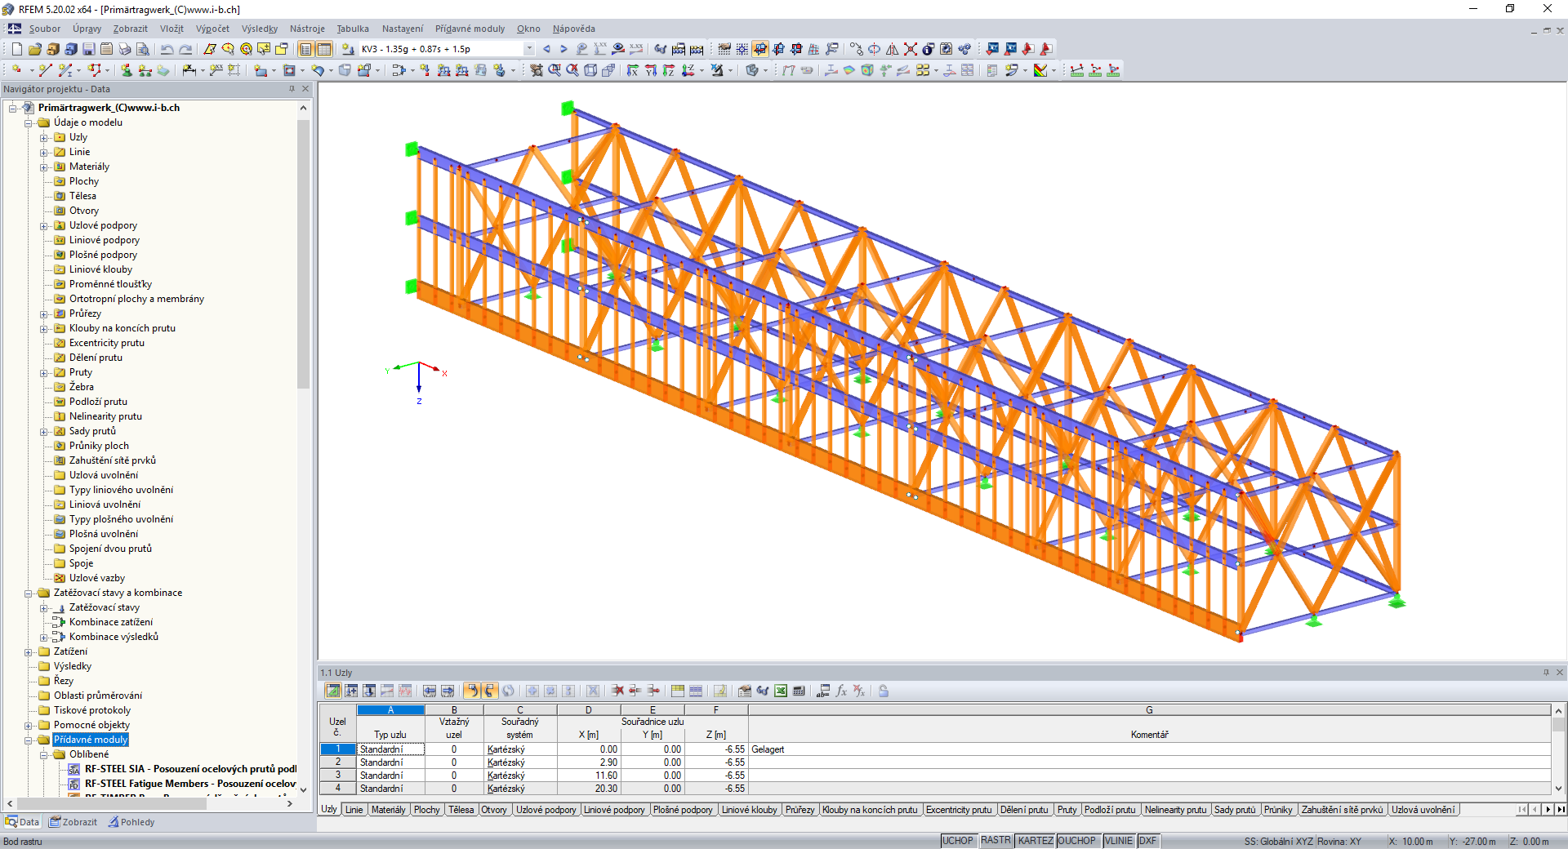Select row 2 in the Uzly table
Screen dimensions: 1568x849
337,762
